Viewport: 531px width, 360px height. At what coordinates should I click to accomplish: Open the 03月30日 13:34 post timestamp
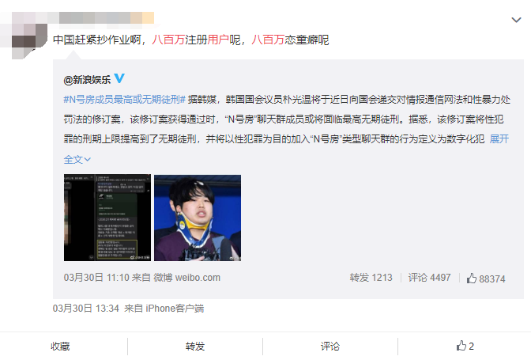[86, 309]
